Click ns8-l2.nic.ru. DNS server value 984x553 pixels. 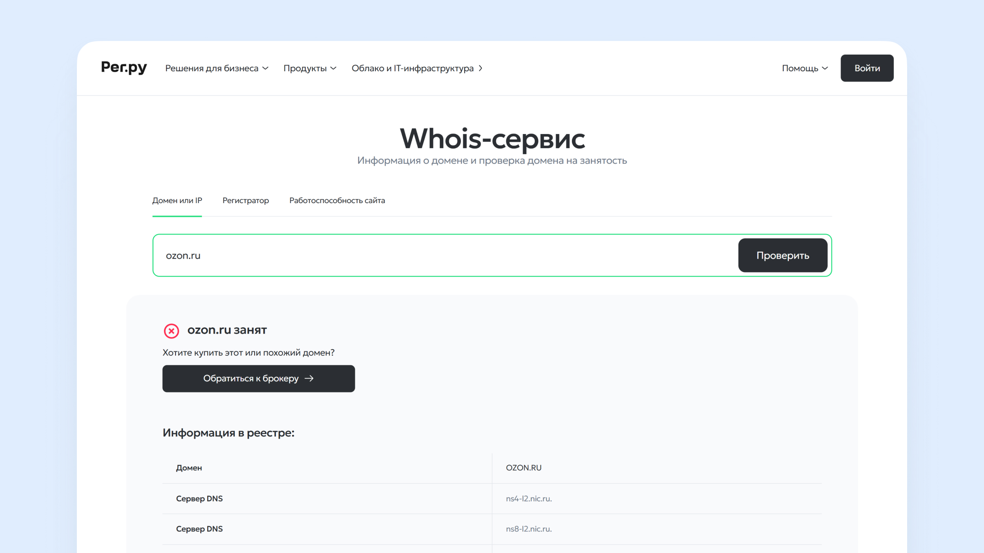click(529, 529)
